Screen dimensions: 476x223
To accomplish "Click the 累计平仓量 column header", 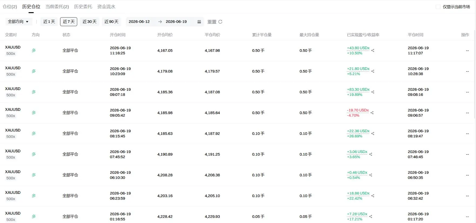I will (262, 35).
